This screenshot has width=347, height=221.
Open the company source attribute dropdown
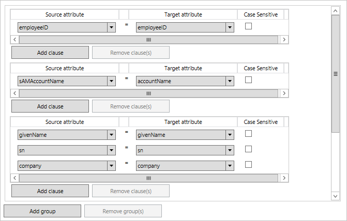coord(111,166)
